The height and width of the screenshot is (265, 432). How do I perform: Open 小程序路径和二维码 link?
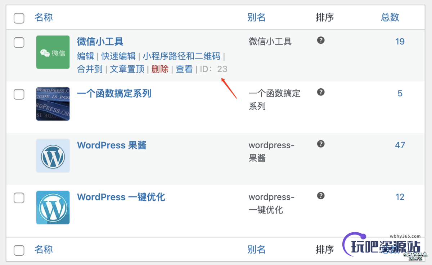coord(181,56)
